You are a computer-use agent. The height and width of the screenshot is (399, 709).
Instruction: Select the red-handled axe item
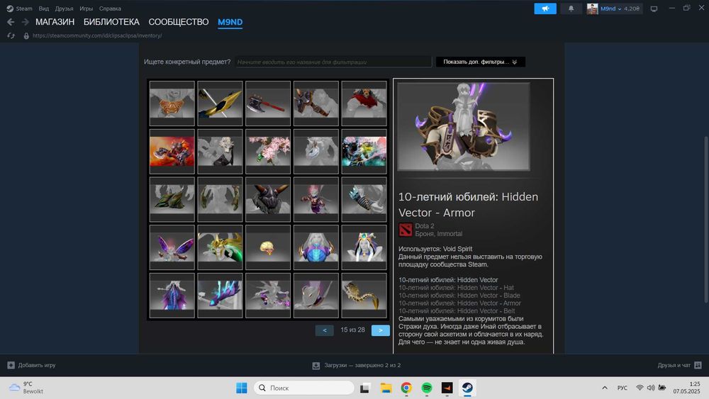click(x=268, y=103)
